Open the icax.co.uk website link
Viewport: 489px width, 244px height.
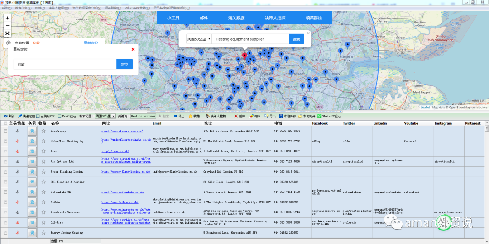[x=115, y=151]
